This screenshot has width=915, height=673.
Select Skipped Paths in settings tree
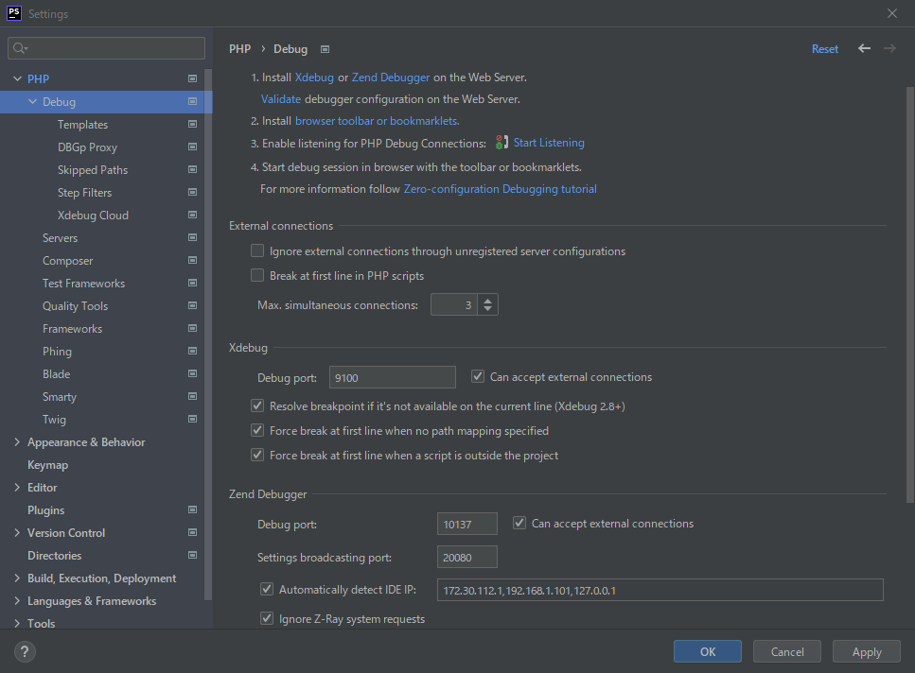tap(93, 170)
